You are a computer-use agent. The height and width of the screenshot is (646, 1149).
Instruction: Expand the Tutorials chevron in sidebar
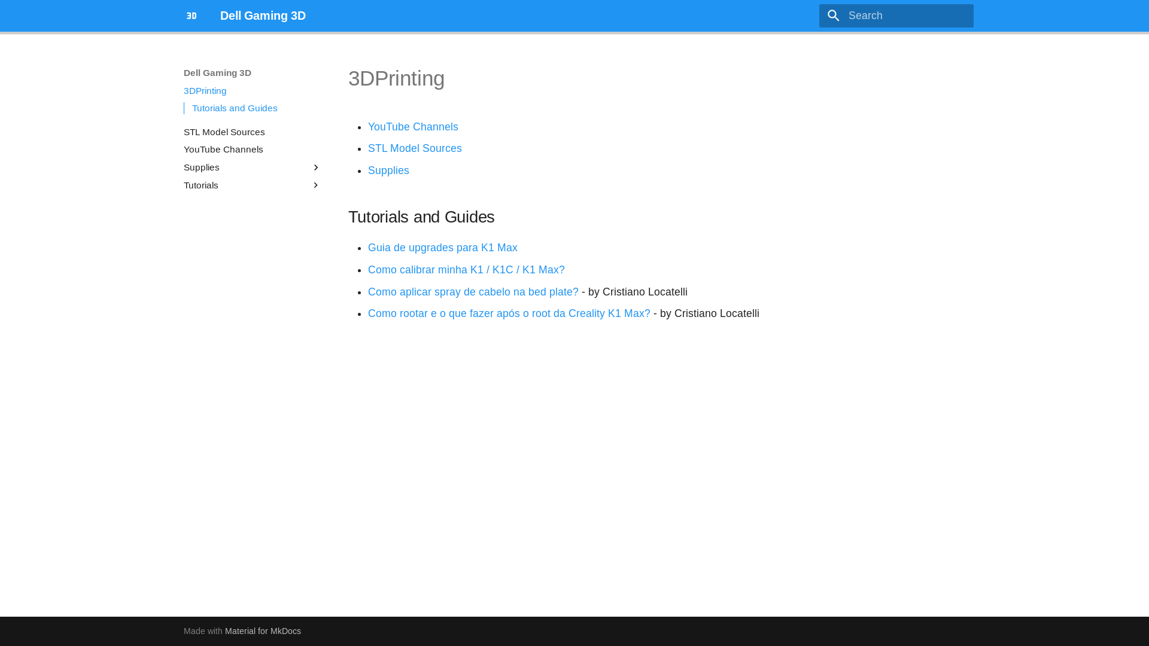[316, 185]
